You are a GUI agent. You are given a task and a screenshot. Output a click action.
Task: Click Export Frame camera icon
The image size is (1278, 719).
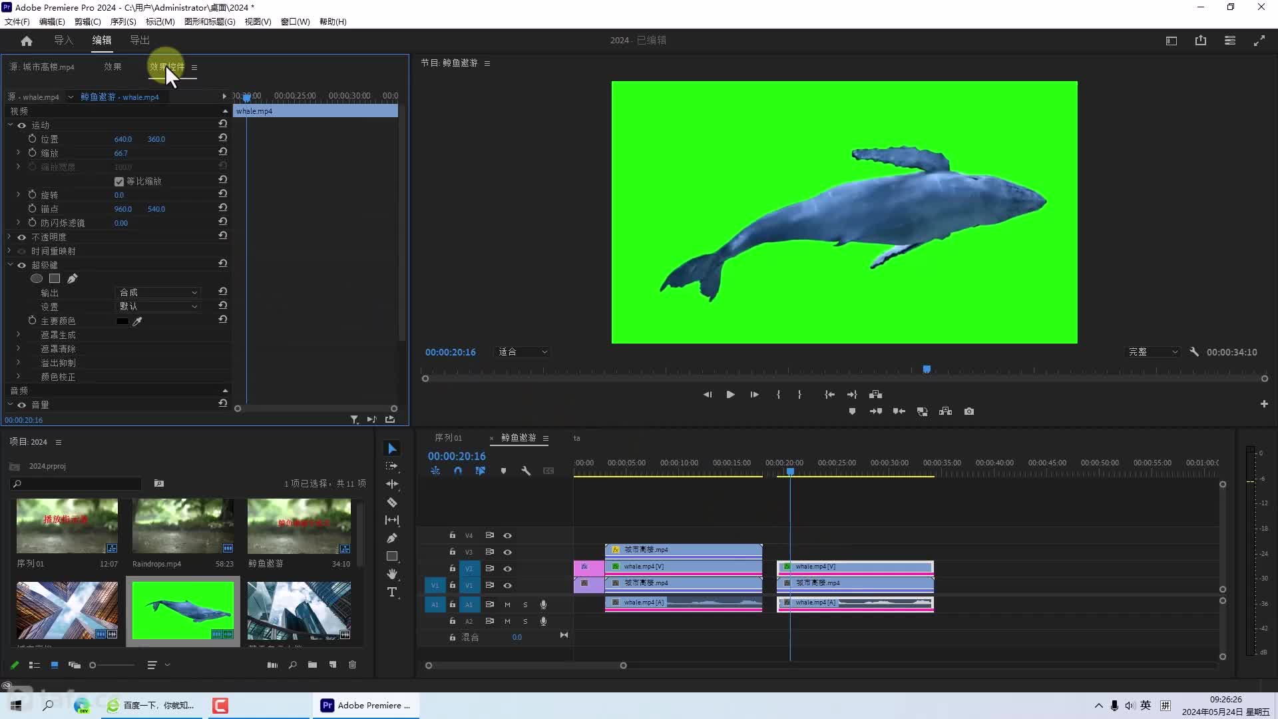pos(969,411)
